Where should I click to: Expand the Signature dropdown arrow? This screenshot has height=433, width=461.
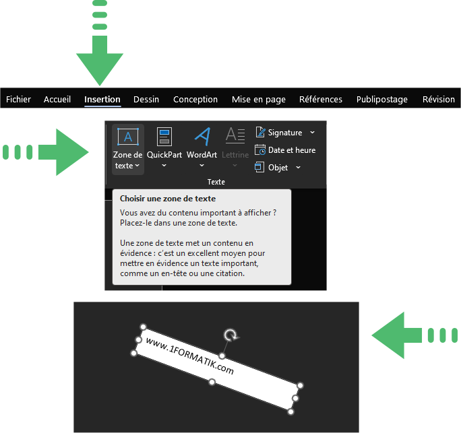coord(312,133)
